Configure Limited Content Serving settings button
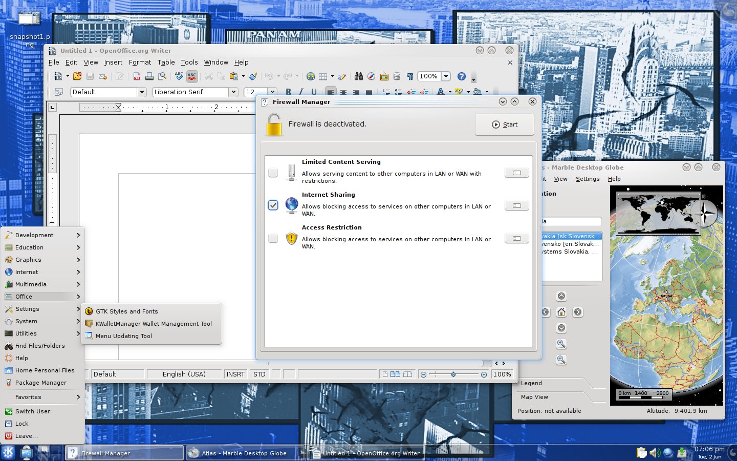Image resolution: width=737 pixels, height=461 pixels. pyautogui.click(x=517, y=173)
